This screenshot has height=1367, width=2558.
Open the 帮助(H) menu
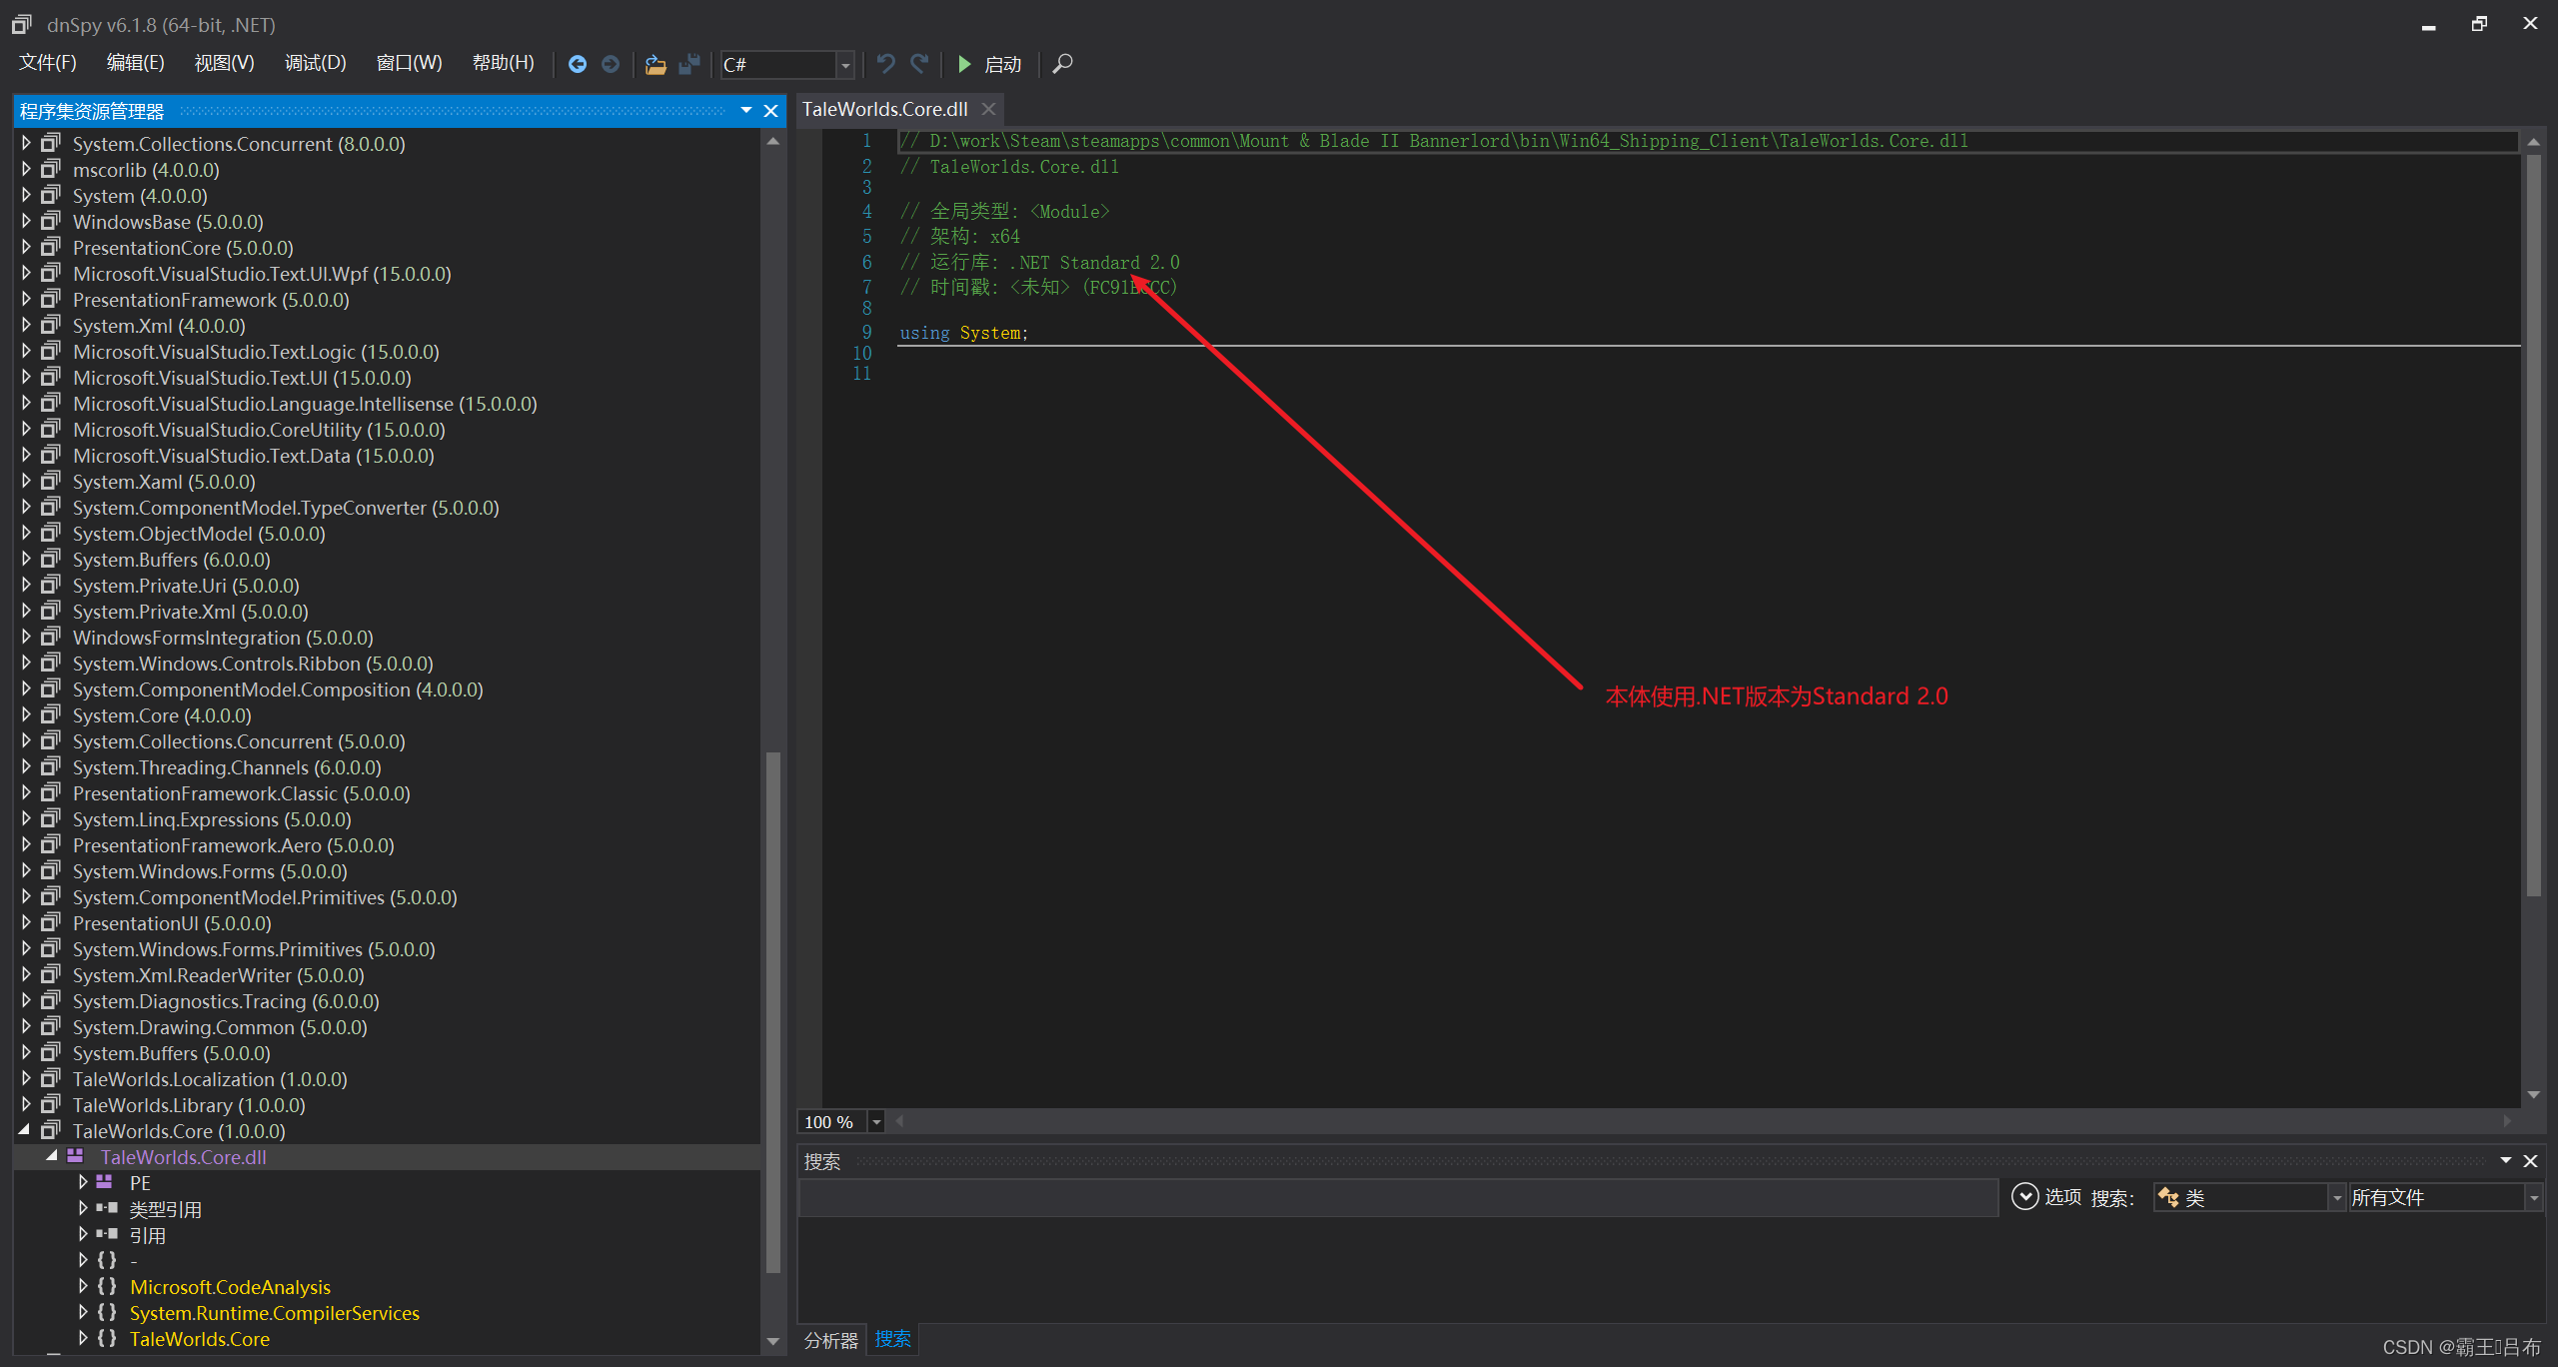pos(503,63)
